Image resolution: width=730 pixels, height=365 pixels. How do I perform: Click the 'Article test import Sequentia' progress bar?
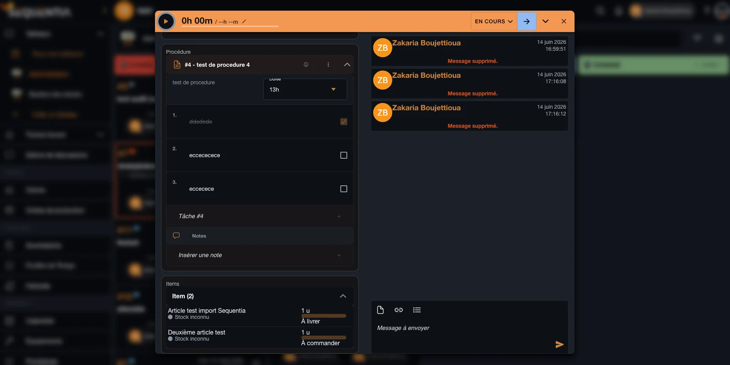coord(323,316)
